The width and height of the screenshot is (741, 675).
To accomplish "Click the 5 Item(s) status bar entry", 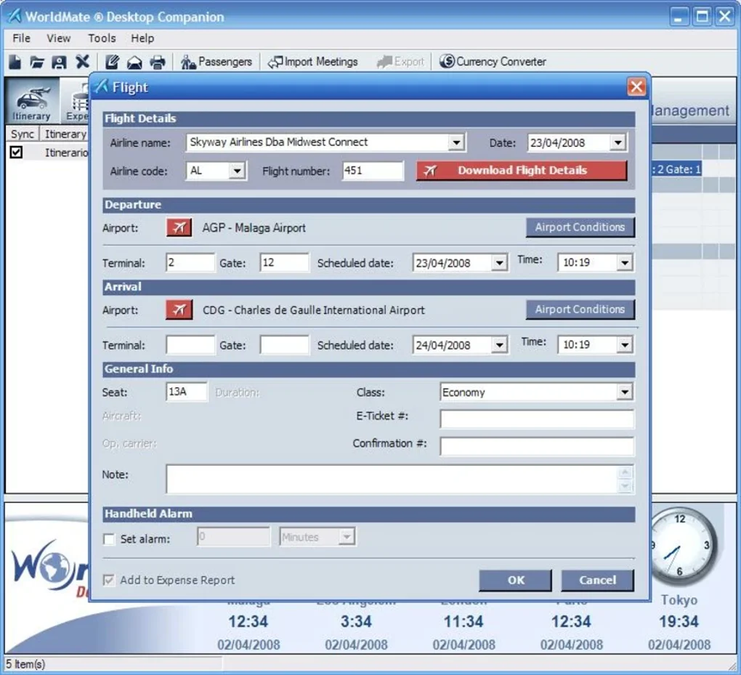I will (25, 663).
